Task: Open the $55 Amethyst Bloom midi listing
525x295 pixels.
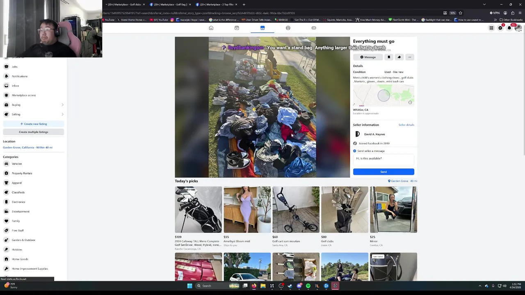Action: point(247,217)
